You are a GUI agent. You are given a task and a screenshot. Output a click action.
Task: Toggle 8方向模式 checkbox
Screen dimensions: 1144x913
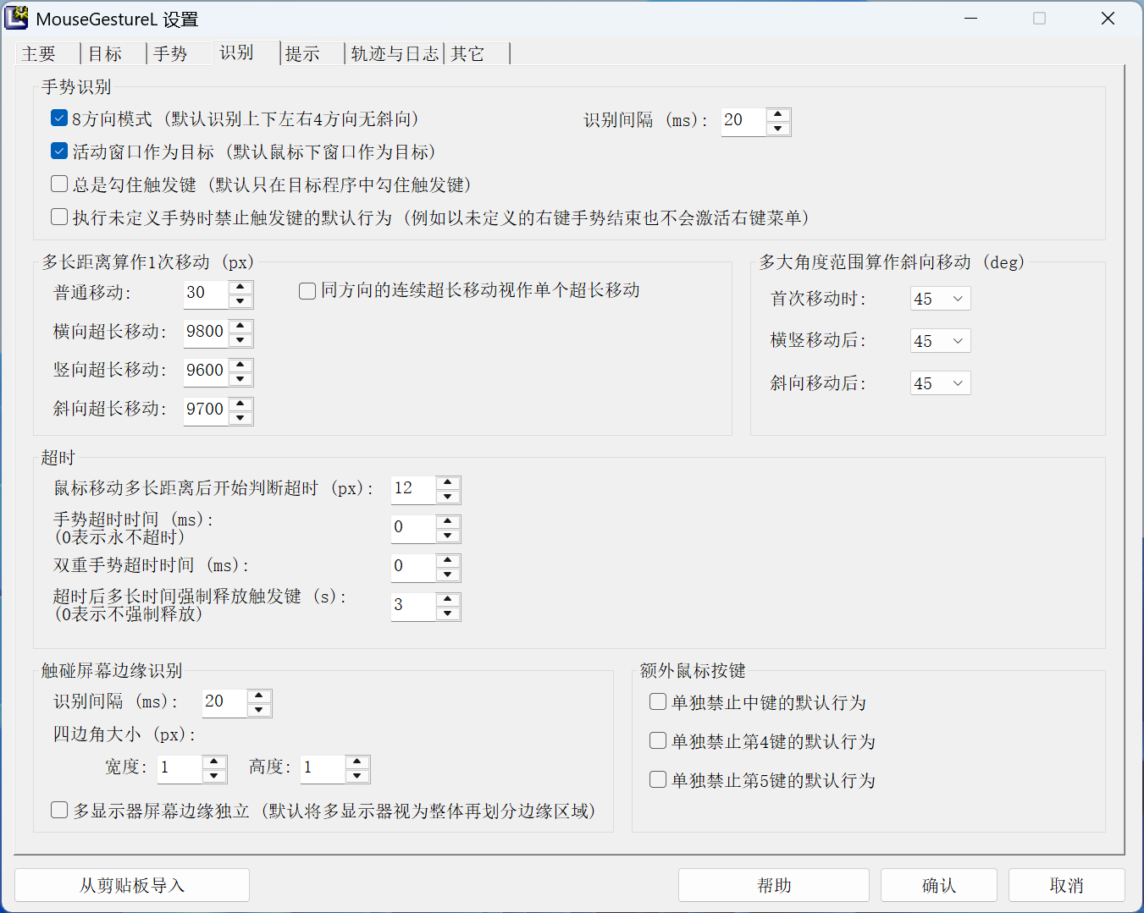coord(59,118)
